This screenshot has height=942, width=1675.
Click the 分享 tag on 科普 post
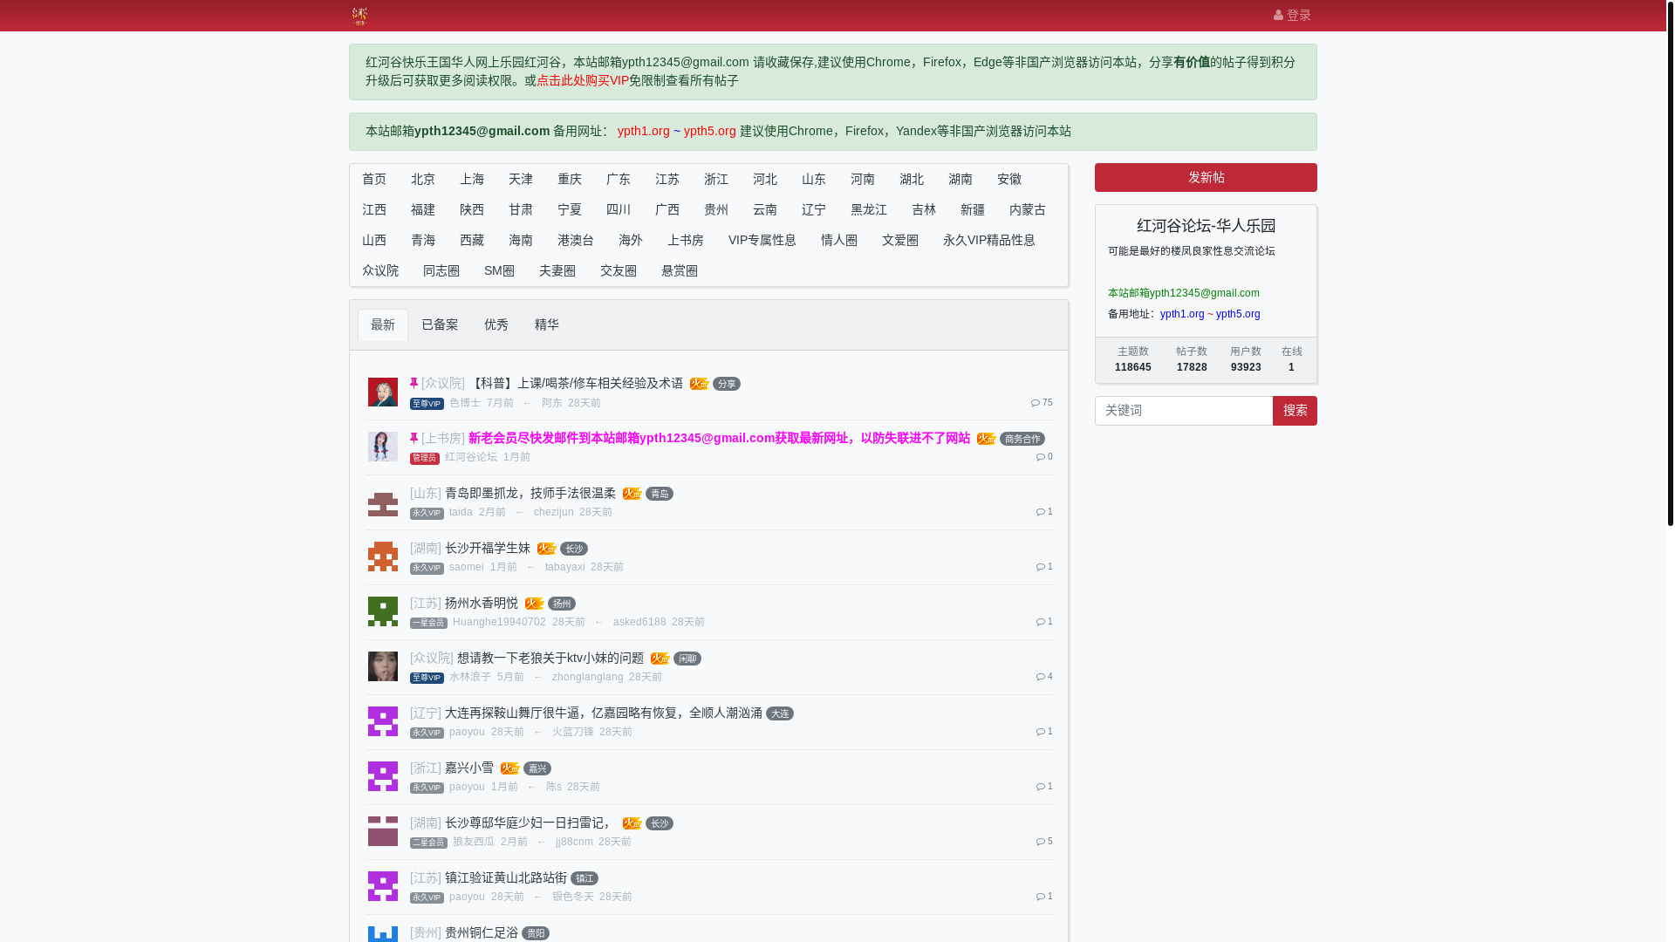point(727,384)
